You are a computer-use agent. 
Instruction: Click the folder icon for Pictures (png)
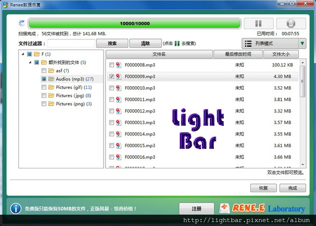[x=51, y=104]
